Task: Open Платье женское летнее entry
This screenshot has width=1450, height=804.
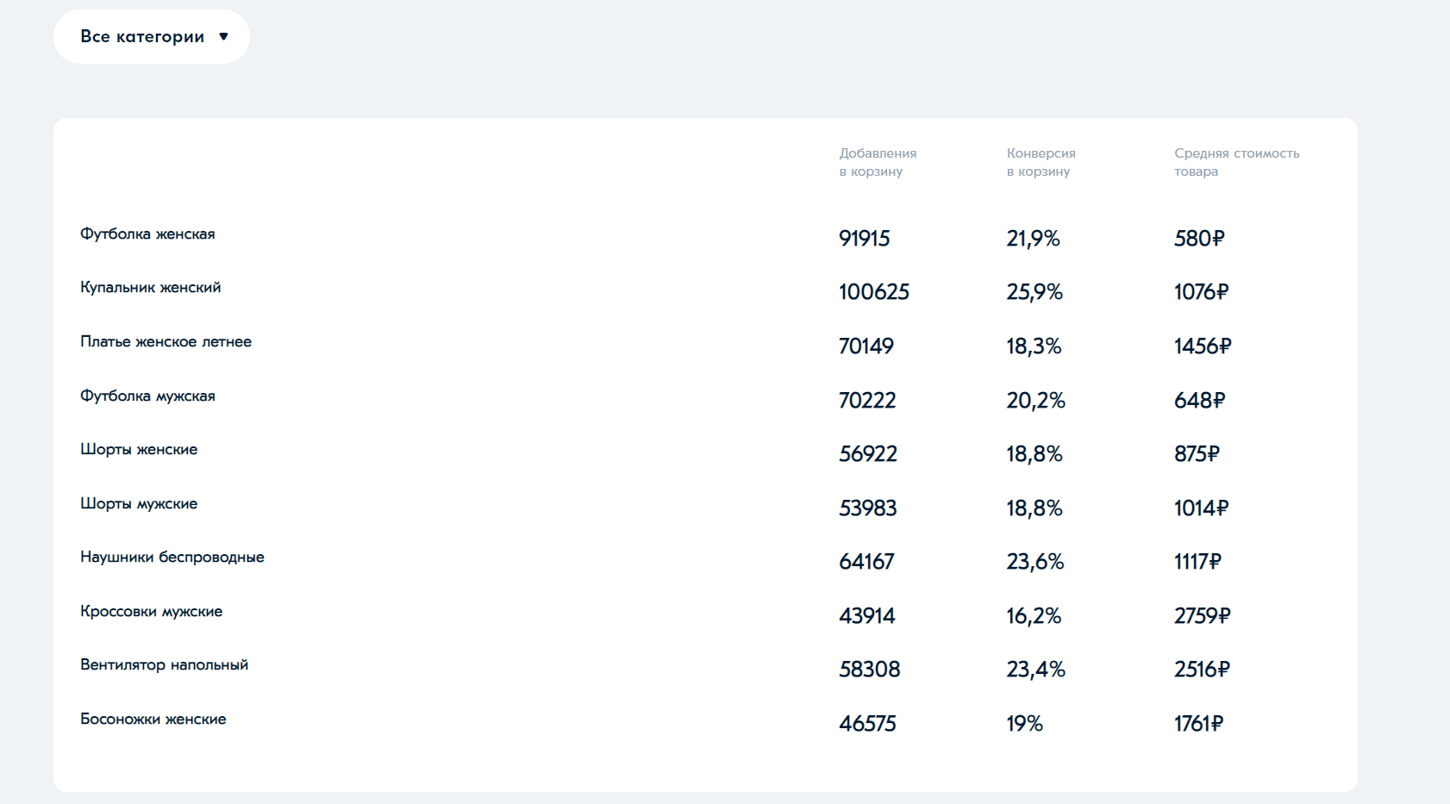Action: 166,341
